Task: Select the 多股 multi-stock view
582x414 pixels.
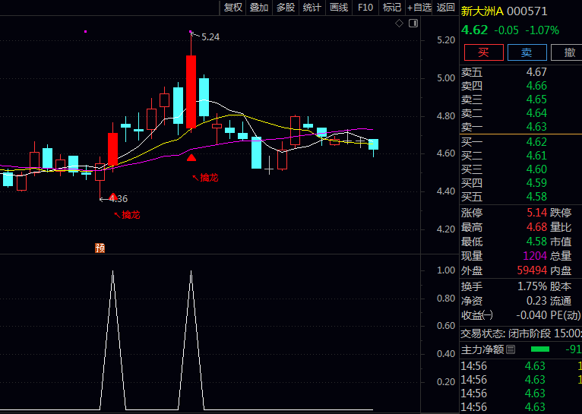Action: click(x=285, y=8)
